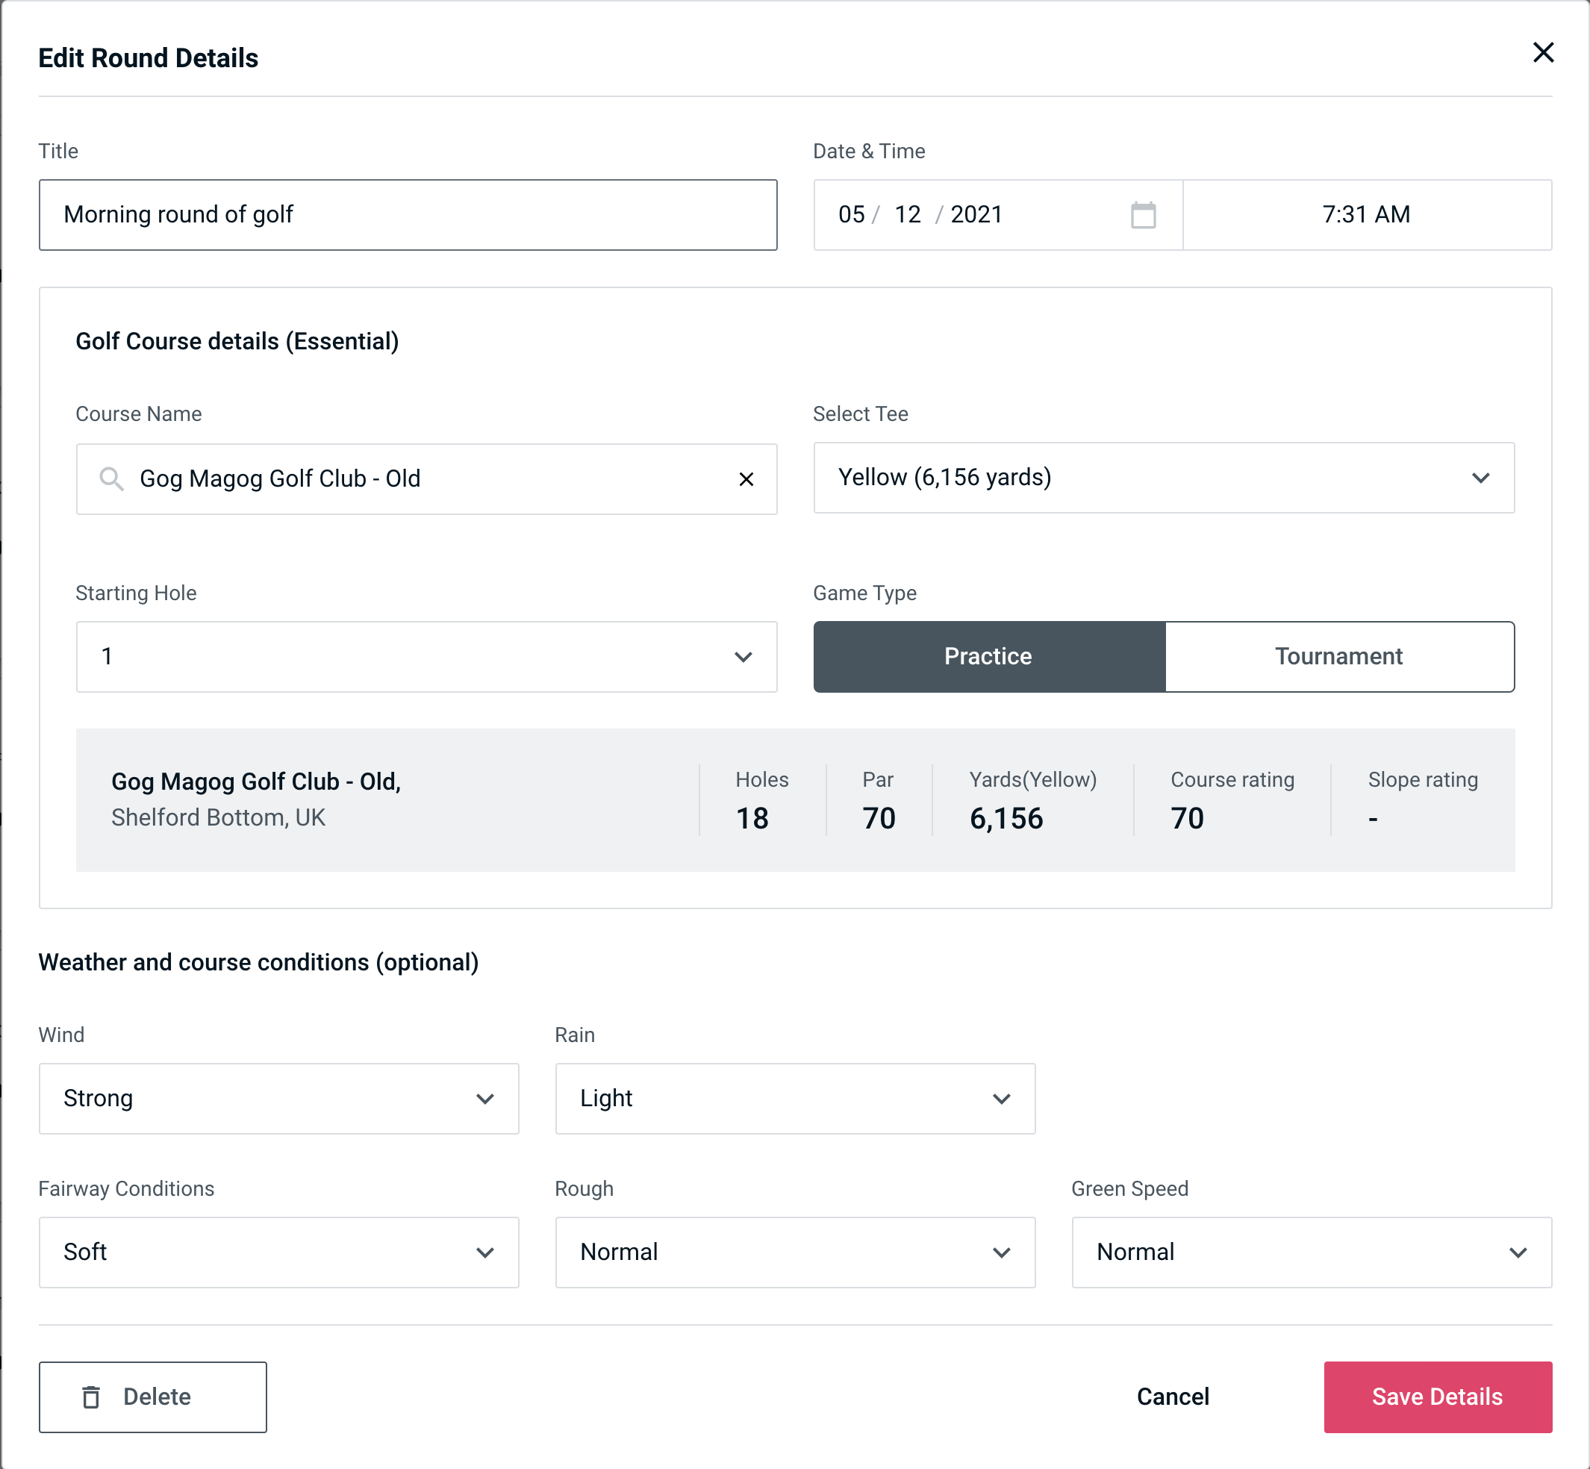Click the delete/trash icon button
Screen dimensions: 1590x1469
pyautogui.click(x=94, y=1396)
